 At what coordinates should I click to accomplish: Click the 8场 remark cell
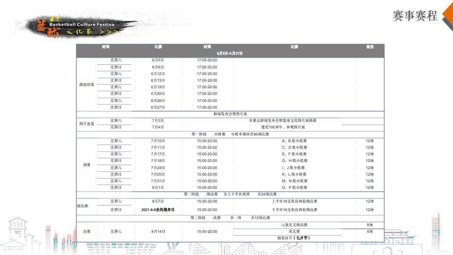(x=369, y=225)
